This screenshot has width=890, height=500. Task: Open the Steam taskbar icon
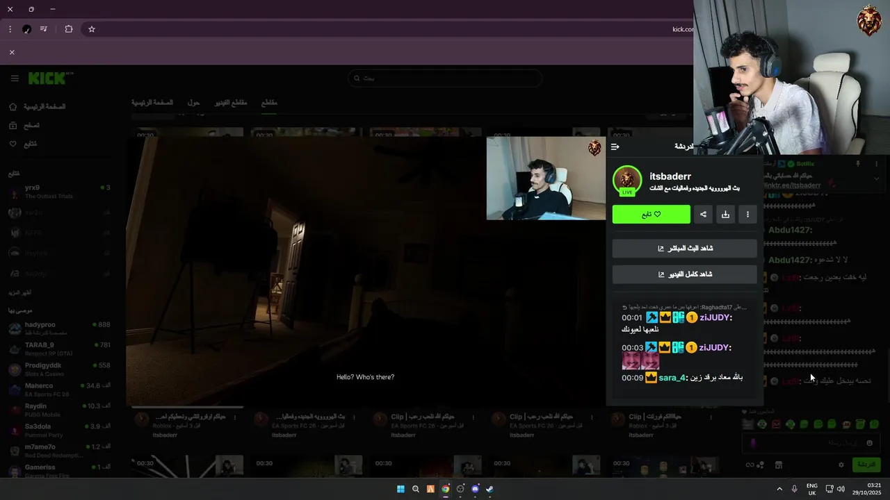point(490,489)
